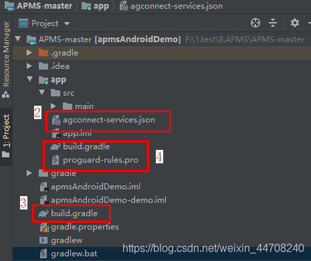Click the Collapse All icon in Project toolbar

pos(273,23)
